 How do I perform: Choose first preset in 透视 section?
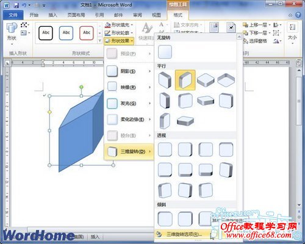[x=165, y=149]
